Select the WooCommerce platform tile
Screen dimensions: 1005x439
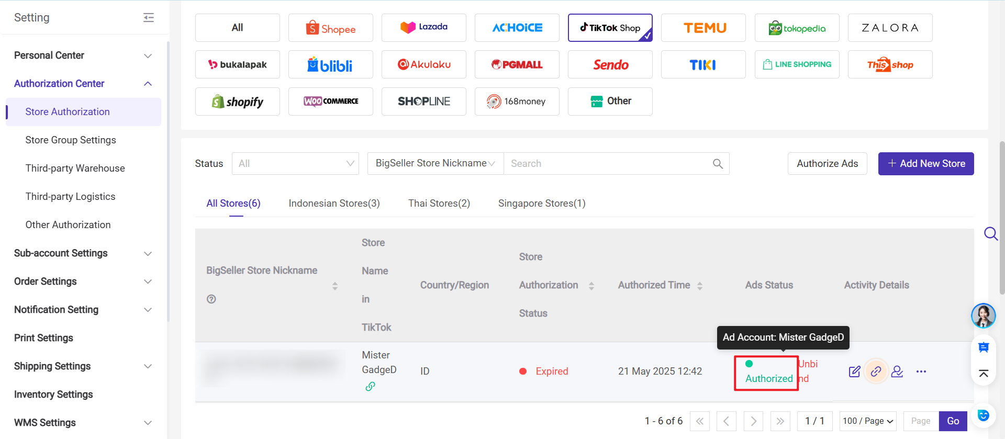point(331,102)
